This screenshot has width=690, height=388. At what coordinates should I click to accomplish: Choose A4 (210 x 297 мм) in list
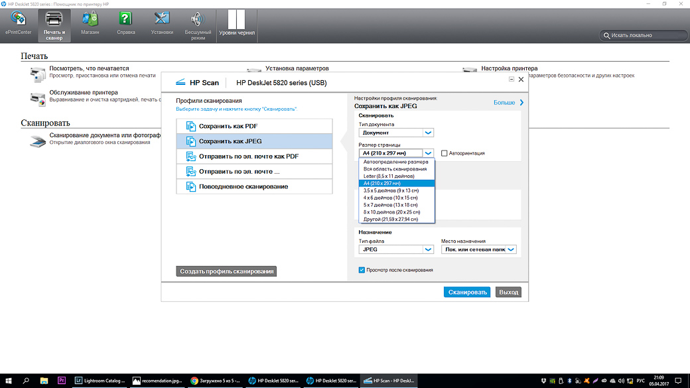pos(397,184)
